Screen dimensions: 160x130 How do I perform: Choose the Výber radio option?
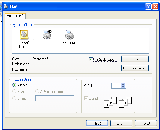(x=14, y=91)
